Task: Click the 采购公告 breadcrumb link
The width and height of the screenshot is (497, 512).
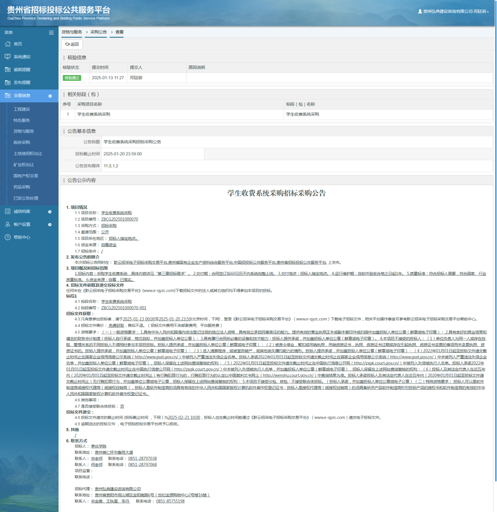Action: 99,32
